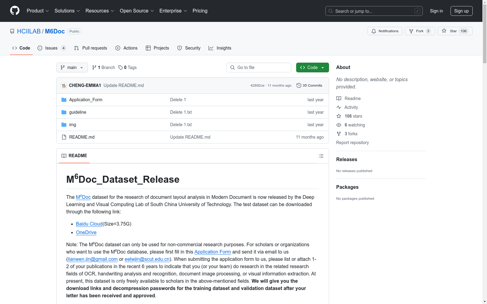Screen dimensions: 487x304
Task: Click the book icon next to Readme
Action: point(339,98)
